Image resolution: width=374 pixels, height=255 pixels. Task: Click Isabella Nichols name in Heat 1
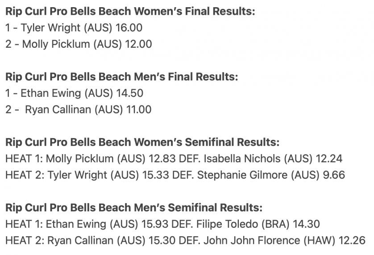point(242,159)
